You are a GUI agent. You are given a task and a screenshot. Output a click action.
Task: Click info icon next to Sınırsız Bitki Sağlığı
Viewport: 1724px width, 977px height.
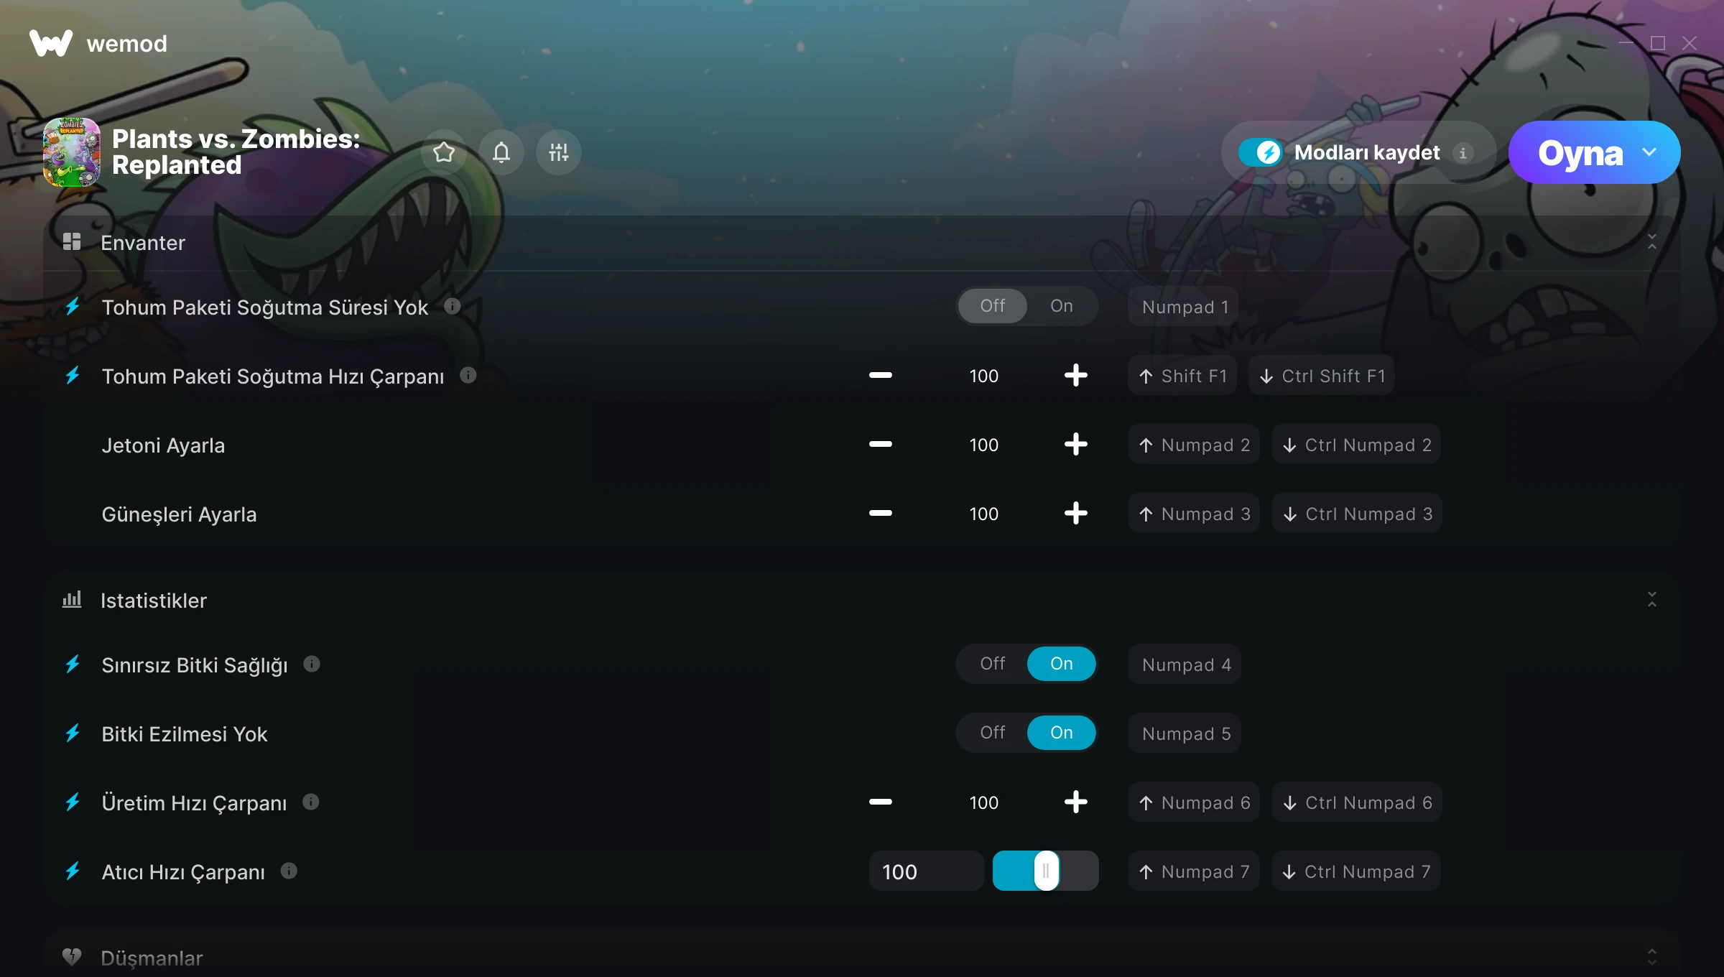[312, 664]
